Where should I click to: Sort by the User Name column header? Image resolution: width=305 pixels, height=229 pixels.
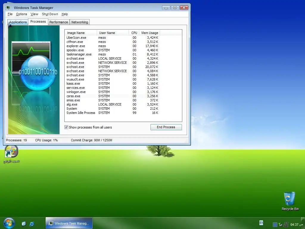click(x=113, y=33)
